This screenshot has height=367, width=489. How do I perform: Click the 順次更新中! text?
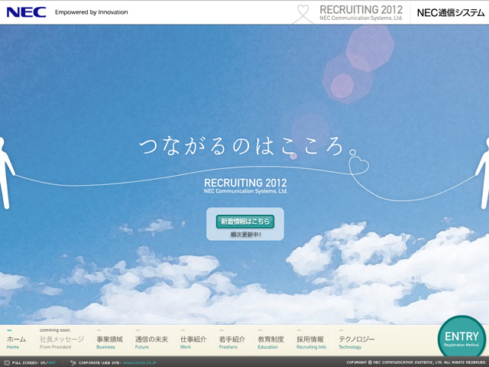click(245, 235)
